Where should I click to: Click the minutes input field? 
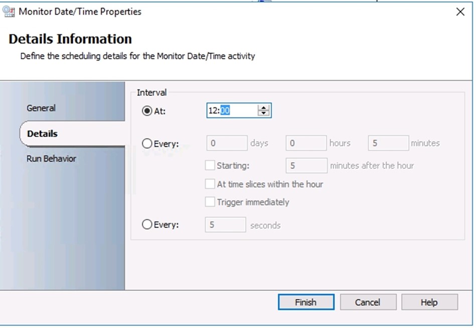(x=388, y=143)
